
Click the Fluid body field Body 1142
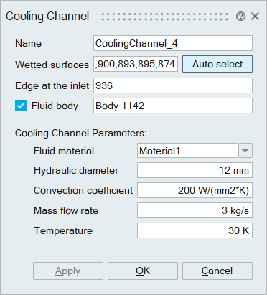click(x=173, y=106)
